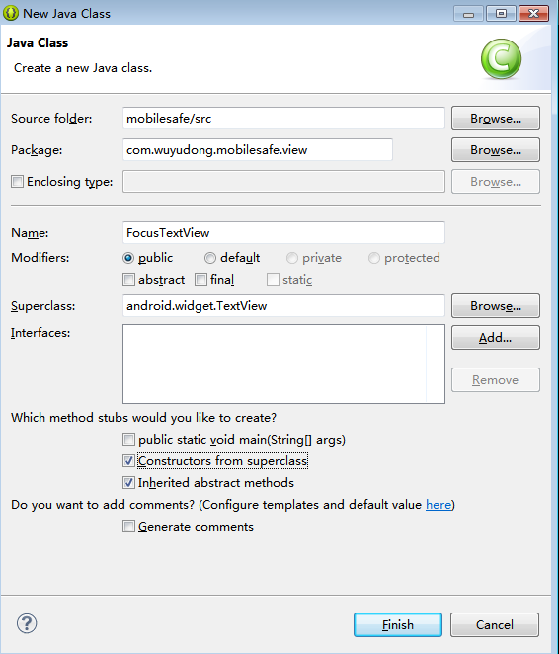Click the Name field containing FocusTextView
This screenshot has width=559, height=654.
(x=283, y=232)
